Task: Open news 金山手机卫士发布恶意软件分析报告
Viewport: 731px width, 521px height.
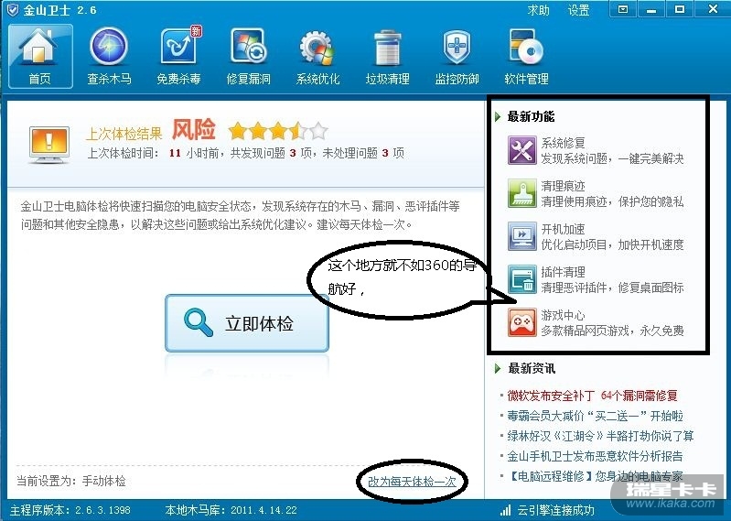Action: click(595, 456)
